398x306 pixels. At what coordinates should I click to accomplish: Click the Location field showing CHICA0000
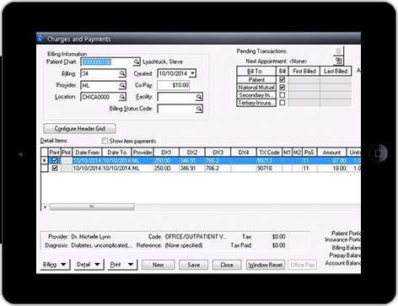click(99, 97)
